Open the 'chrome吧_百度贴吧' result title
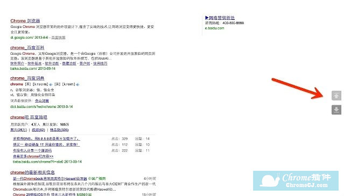 pyautogui.click(x=29, y=117)
